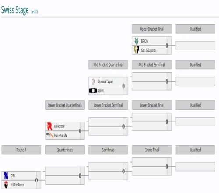Open info icon of Grand Final match
Viewport: 219px width, 193px height.
pos(167,167)
